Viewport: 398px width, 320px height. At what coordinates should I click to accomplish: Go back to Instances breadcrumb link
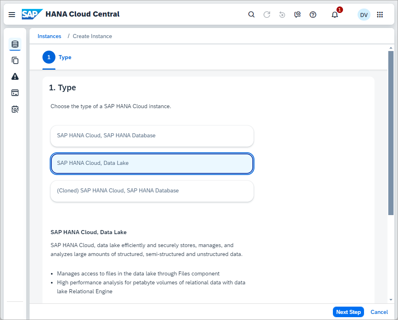49,36
